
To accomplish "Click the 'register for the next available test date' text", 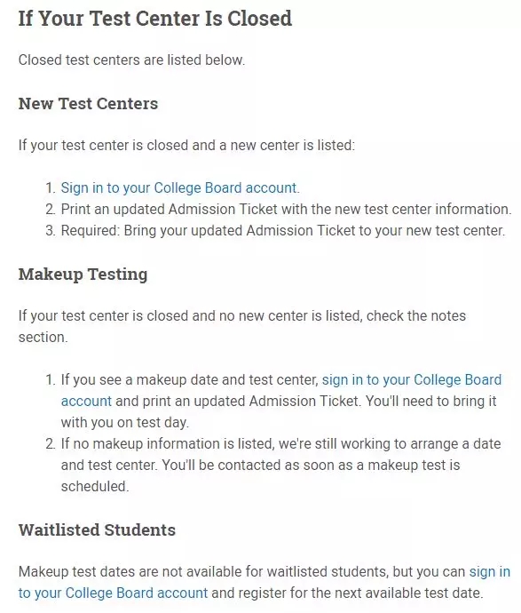I will point(361,593).
